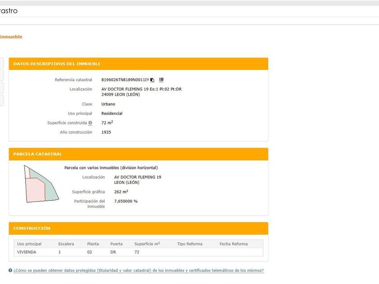Click the parcel surface value 262 m²
Viewport: 379px width, 284px height.
pyautogui.click(x=121, y=192)
